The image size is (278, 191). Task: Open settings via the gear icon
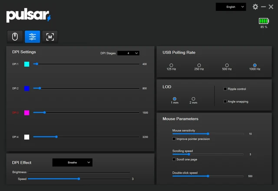[x=255, y=7]
